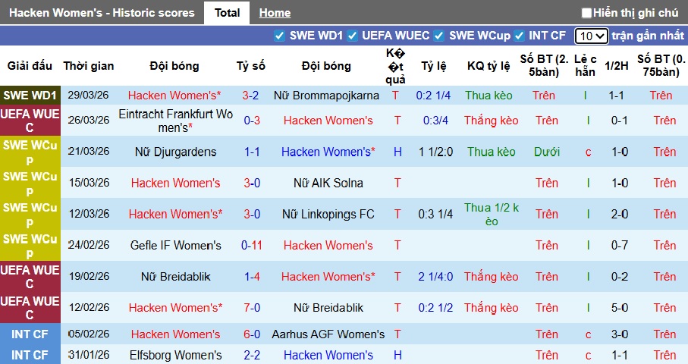Select the Total tab
688x364 pixels.
coord(227,13)
